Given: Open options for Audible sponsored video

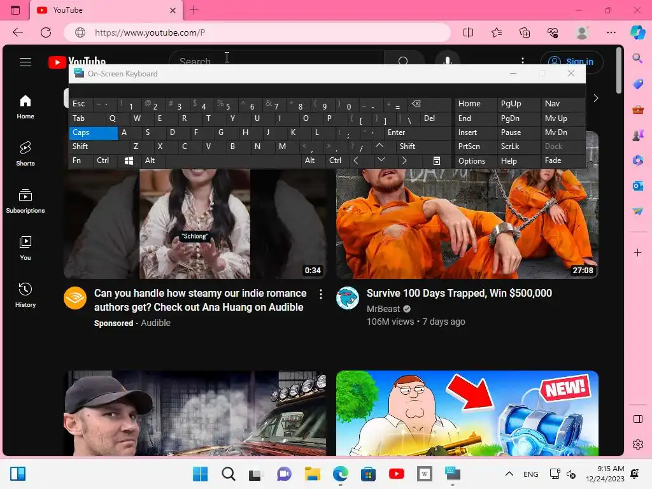Looking at the screenshot, I should [x=321, y=294].
